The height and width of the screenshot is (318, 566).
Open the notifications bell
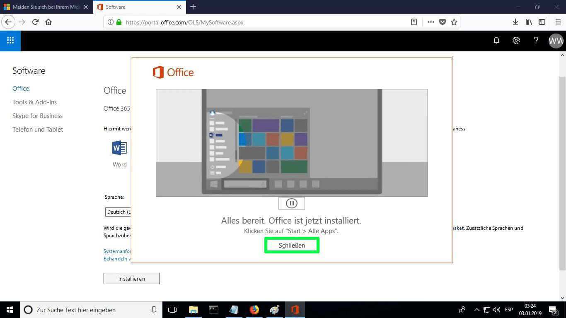click(496, 41)
